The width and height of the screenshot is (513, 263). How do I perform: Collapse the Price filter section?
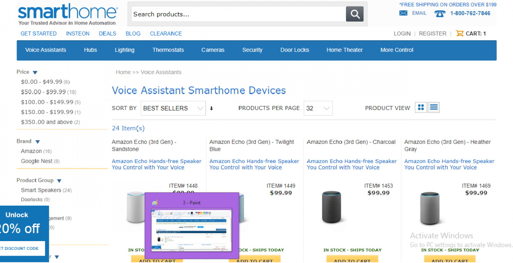click(35, 72)
